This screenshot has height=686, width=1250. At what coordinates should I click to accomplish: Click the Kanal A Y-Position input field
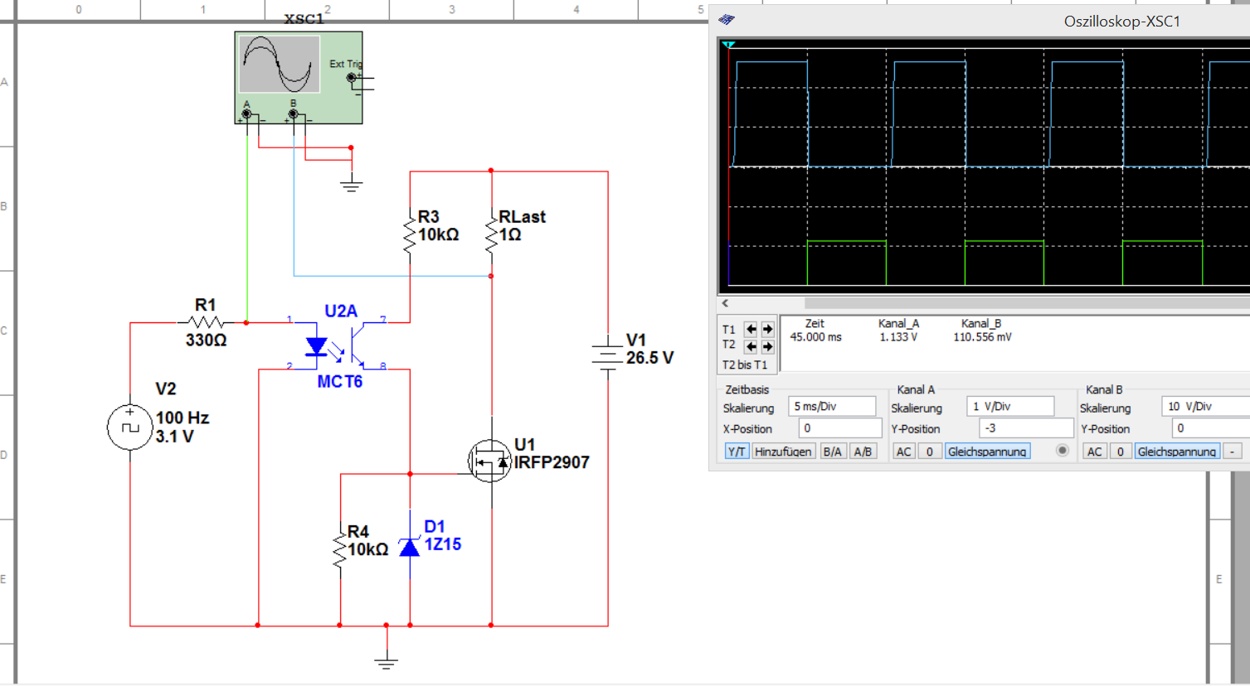(x=1026, y=428)
